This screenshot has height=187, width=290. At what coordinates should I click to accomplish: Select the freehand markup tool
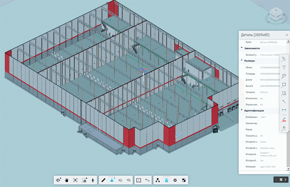284,59
